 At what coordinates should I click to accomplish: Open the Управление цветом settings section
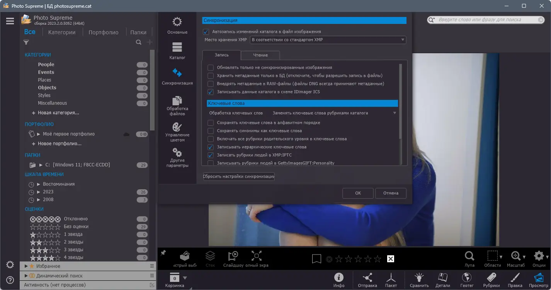(177, 132)
